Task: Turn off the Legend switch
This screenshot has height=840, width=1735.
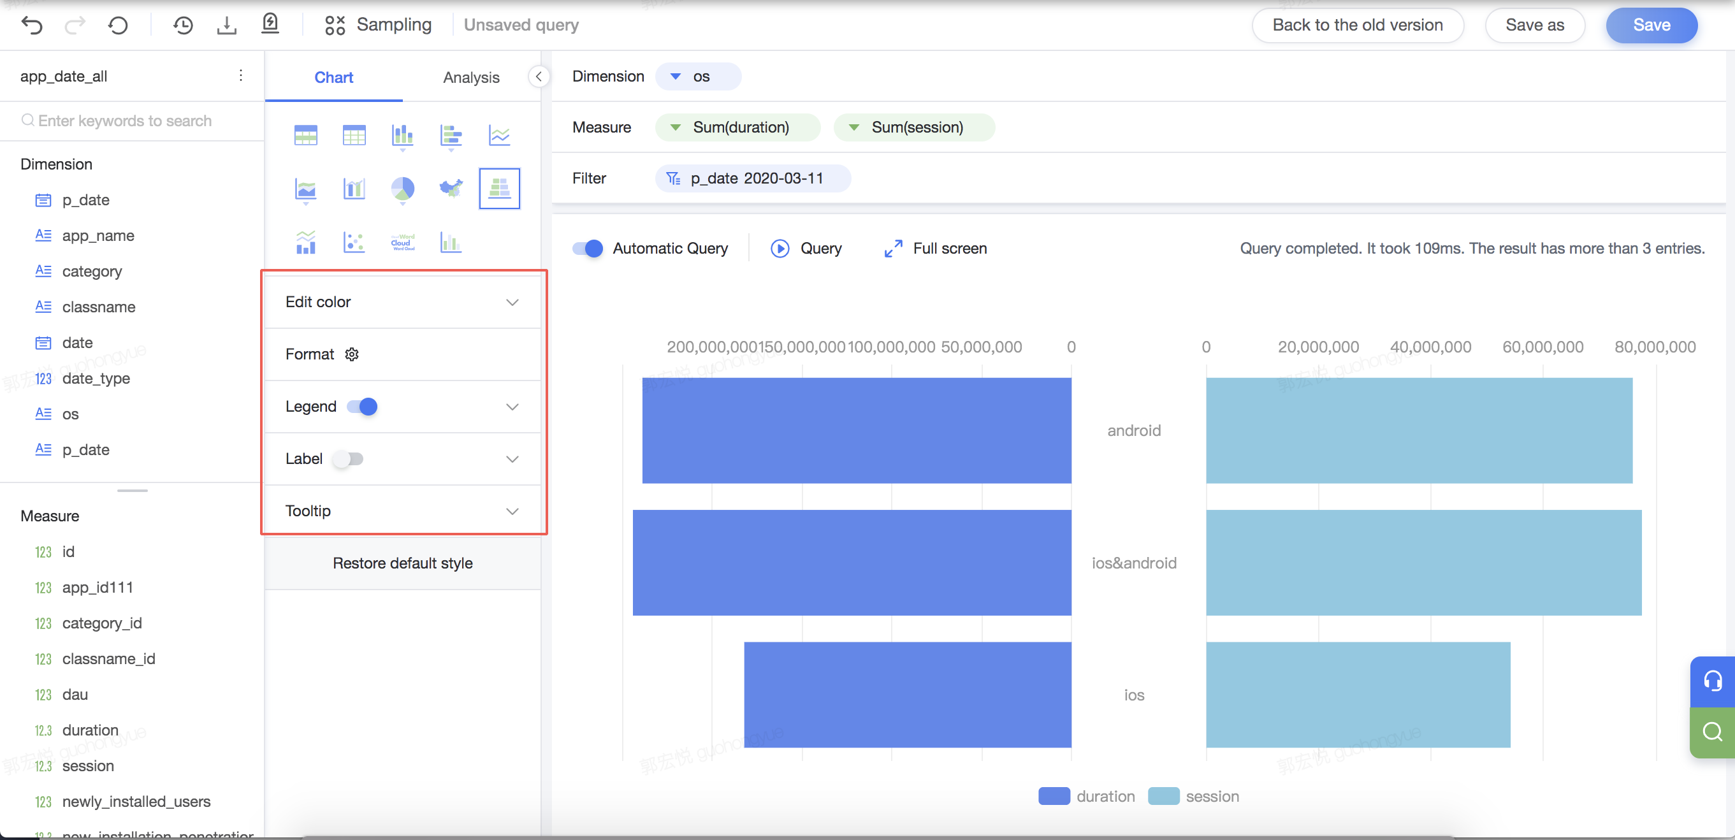Action: (362, 407)
